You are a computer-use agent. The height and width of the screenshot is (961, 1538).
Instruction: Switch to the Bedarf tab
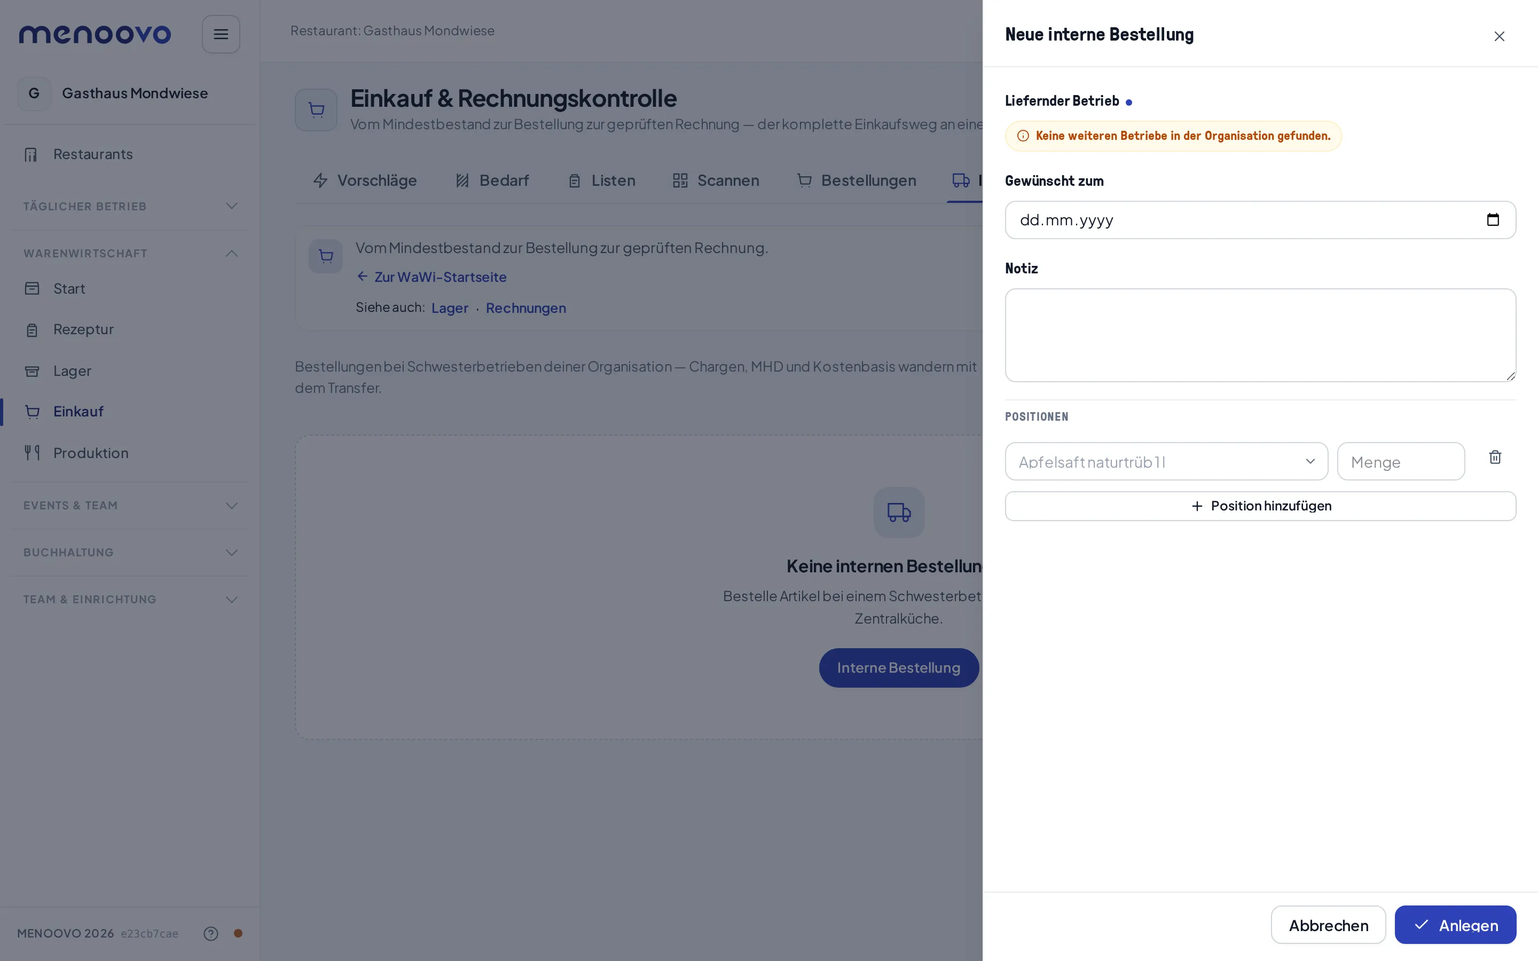[x=492, y=180]
